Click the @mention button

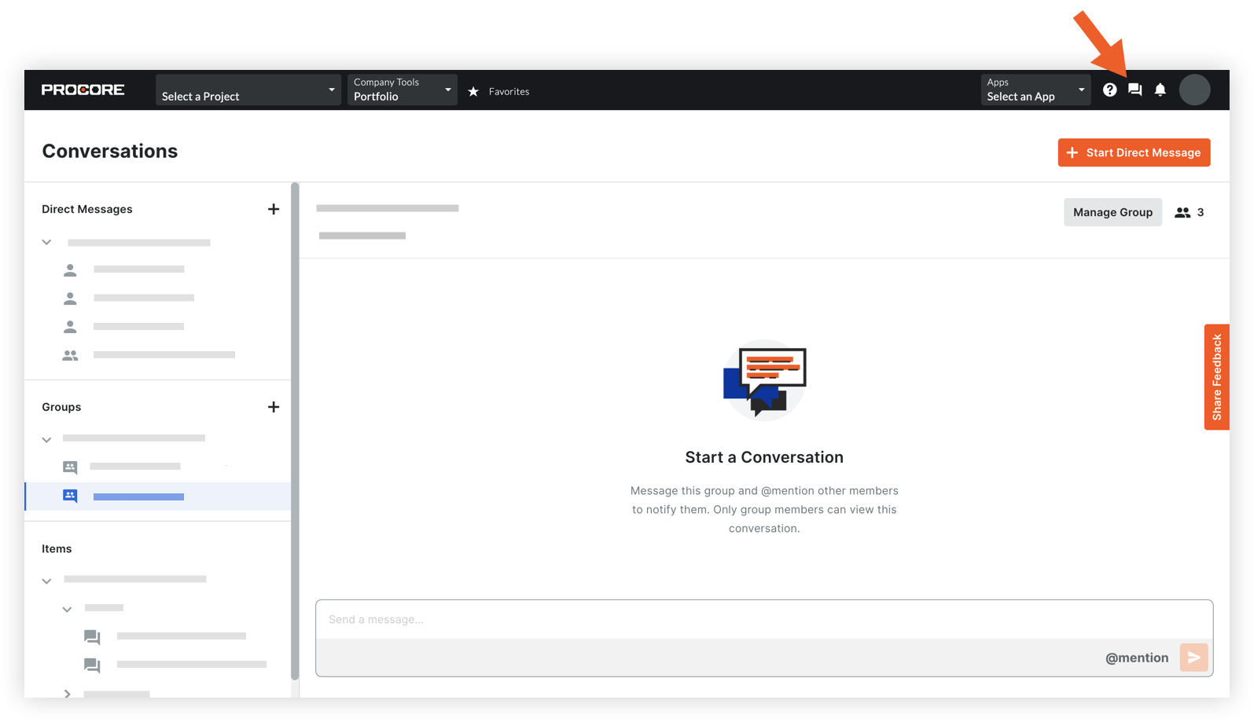click(x=1136, y=658)
